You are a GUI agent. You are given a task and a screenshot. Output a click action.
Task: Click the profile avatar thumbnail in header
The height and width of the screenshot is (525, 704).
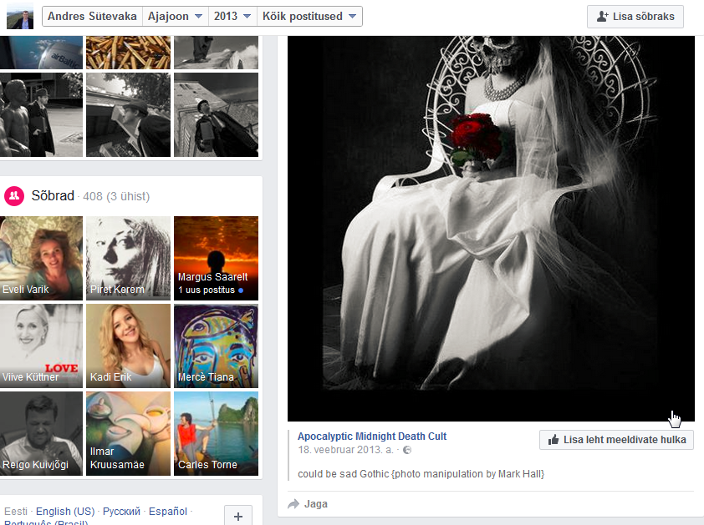[x=20, y=17]
